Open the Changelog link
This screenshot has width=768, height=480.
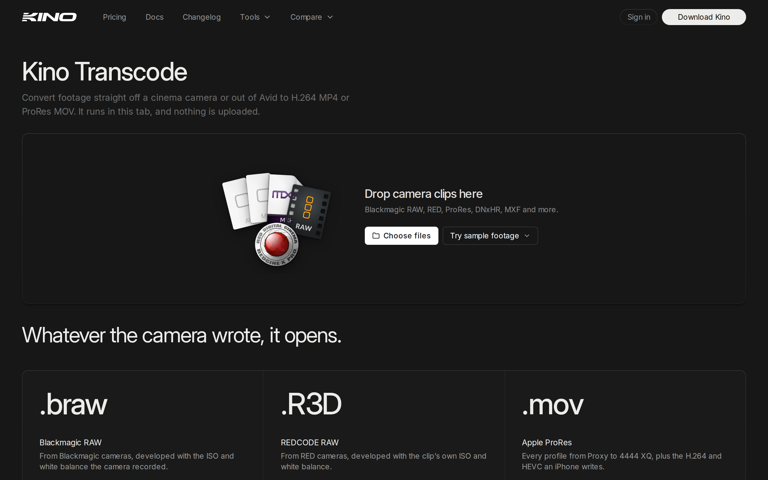pyautogui.click(x=202, y=17)
